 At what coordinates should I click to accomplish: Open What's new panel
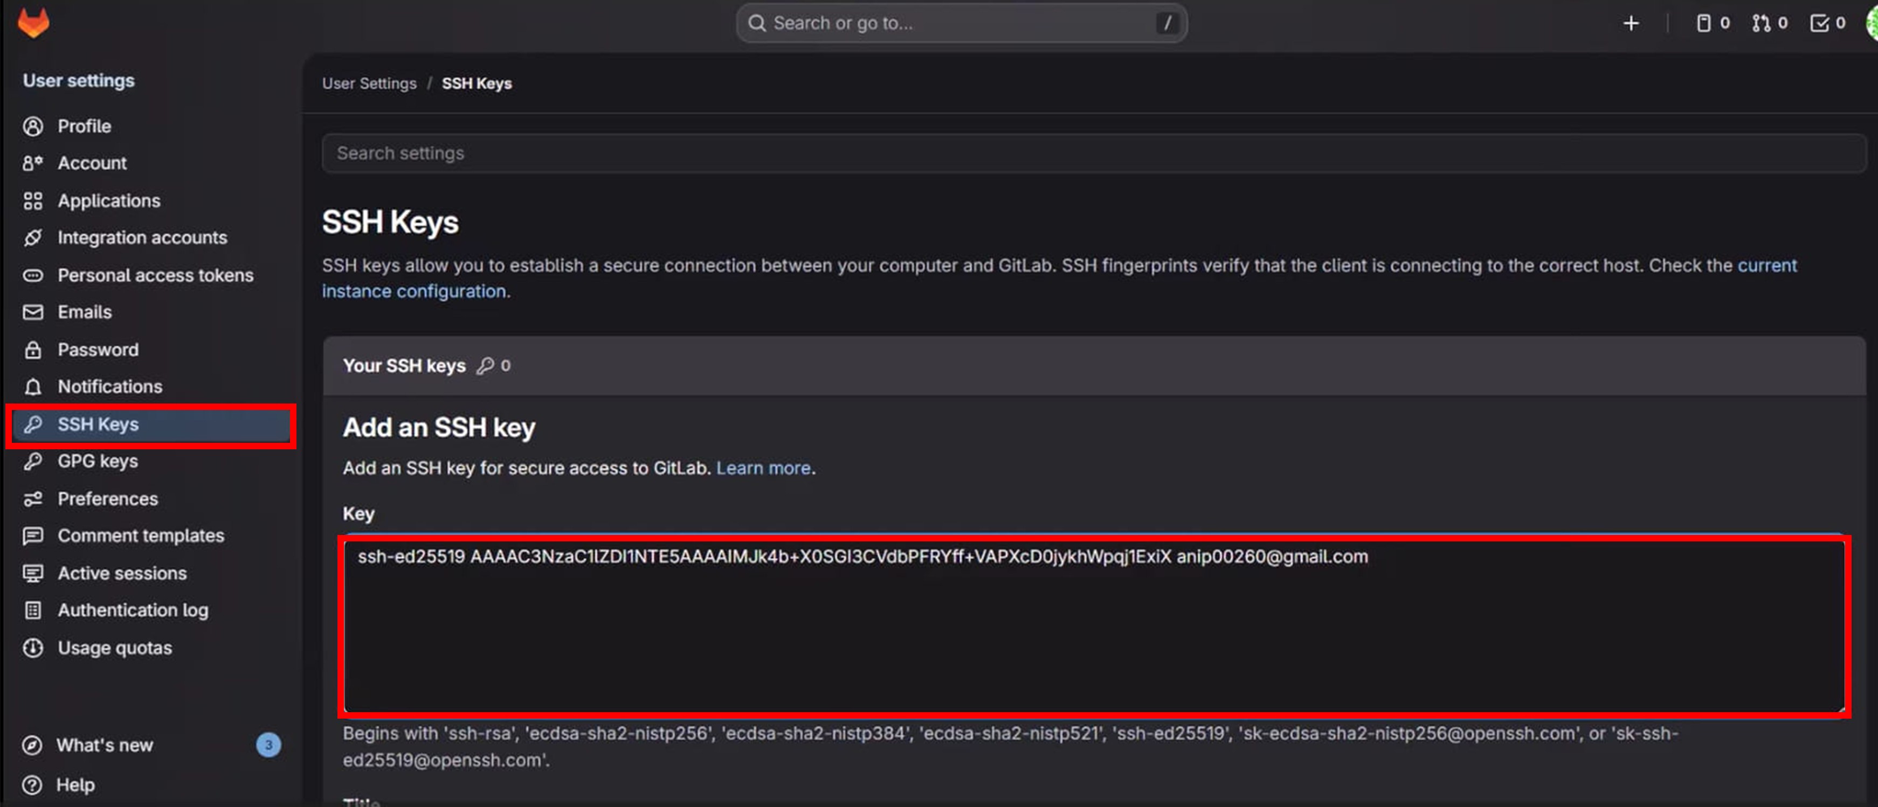[x=105, y=745]
